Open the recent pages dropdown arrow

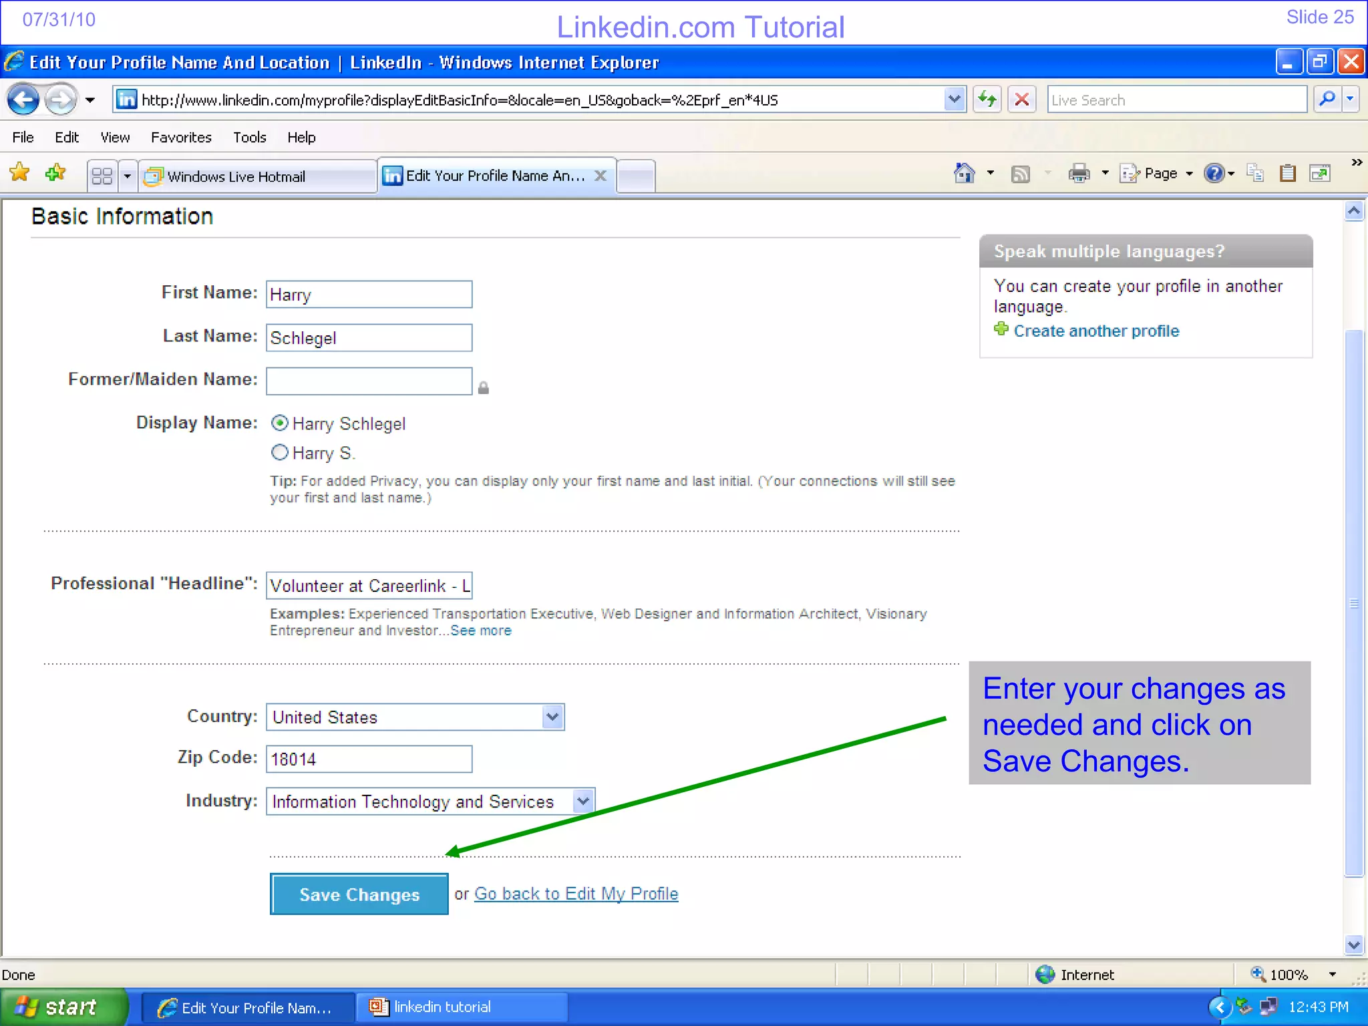(90, 101)
